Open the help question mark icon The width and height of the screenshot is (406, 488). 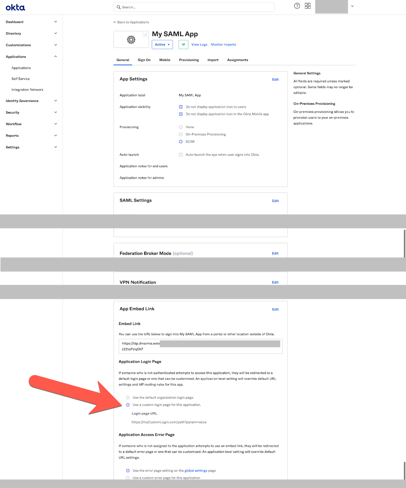click(297, 6)
